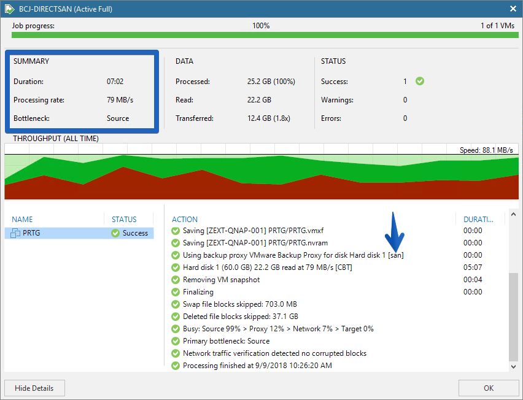The image size is (523, 400).
Task: Click the PRTG virtual machine icon
Action: (15, 233)
